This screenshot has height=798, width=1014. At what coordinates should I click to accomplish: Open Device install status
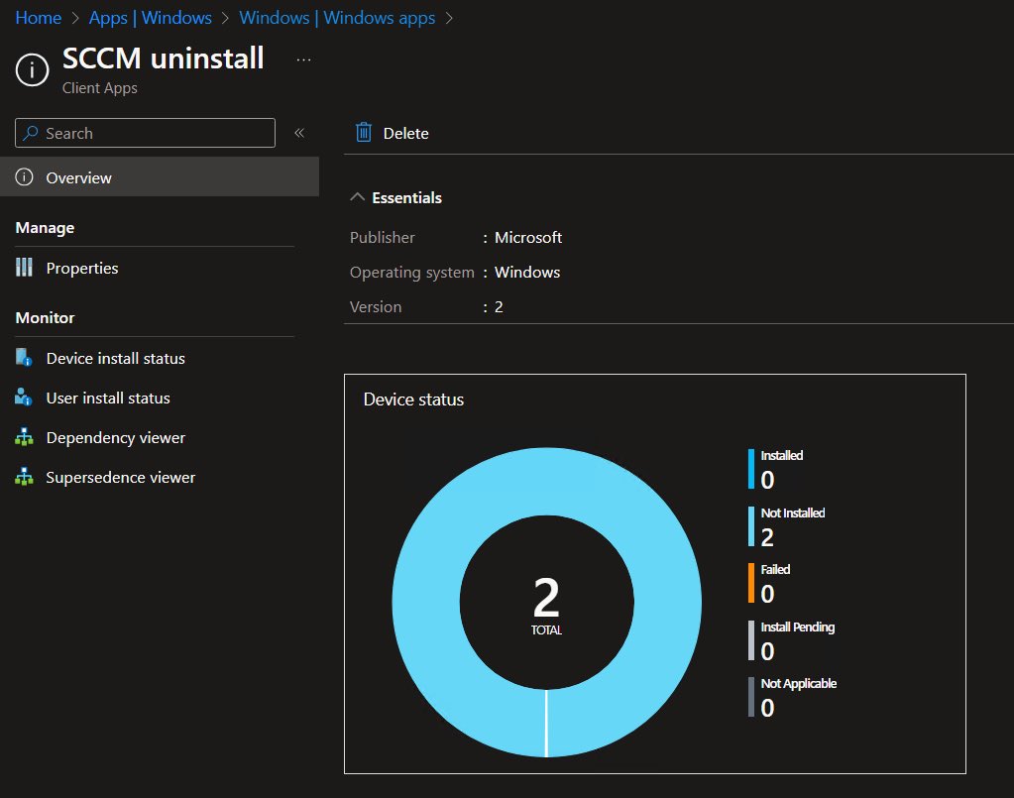[116, 358]
